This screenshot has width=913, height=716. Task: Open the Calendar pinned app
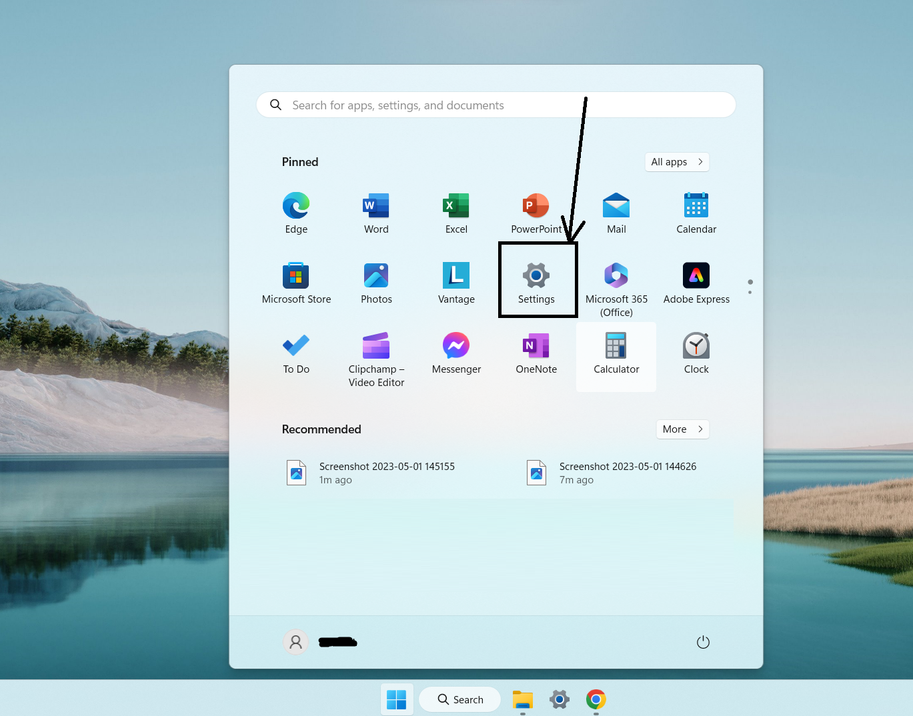tap(696, 213)
